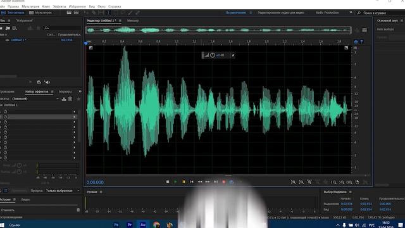Select Редактирование аудио для видео workspace
The height and width of the screenshot is (228, 405).
(x=281, y=13)
